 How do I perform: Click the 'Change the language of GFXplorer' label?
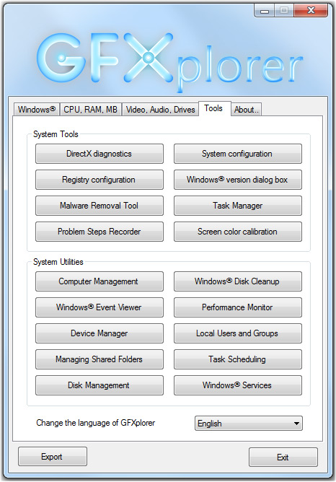coord(95,423)
